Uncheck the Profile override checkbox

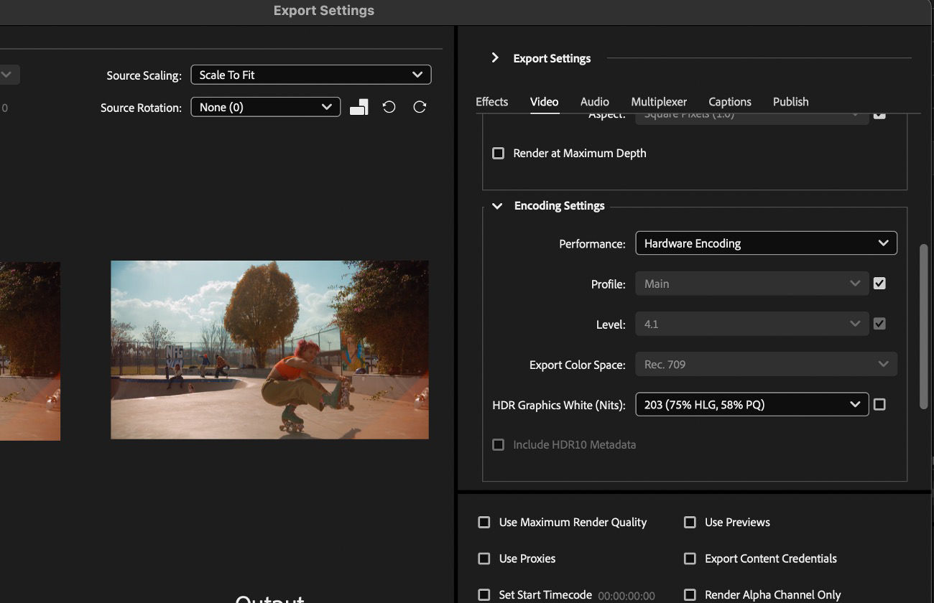[x=879, y=283]
